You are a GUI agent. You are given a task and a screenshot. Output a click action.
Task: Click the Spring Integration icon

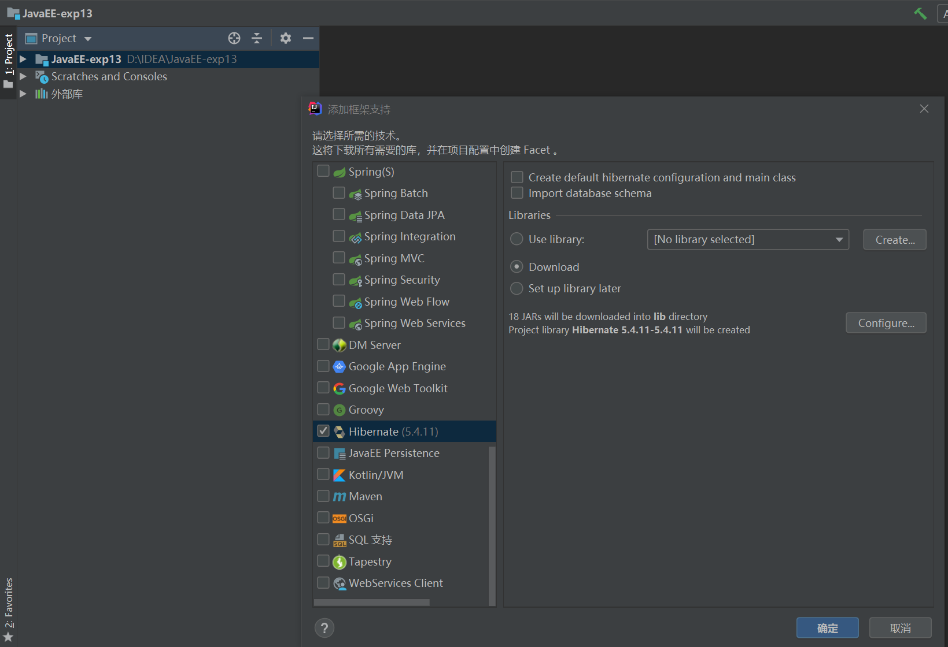coord(356,237)
